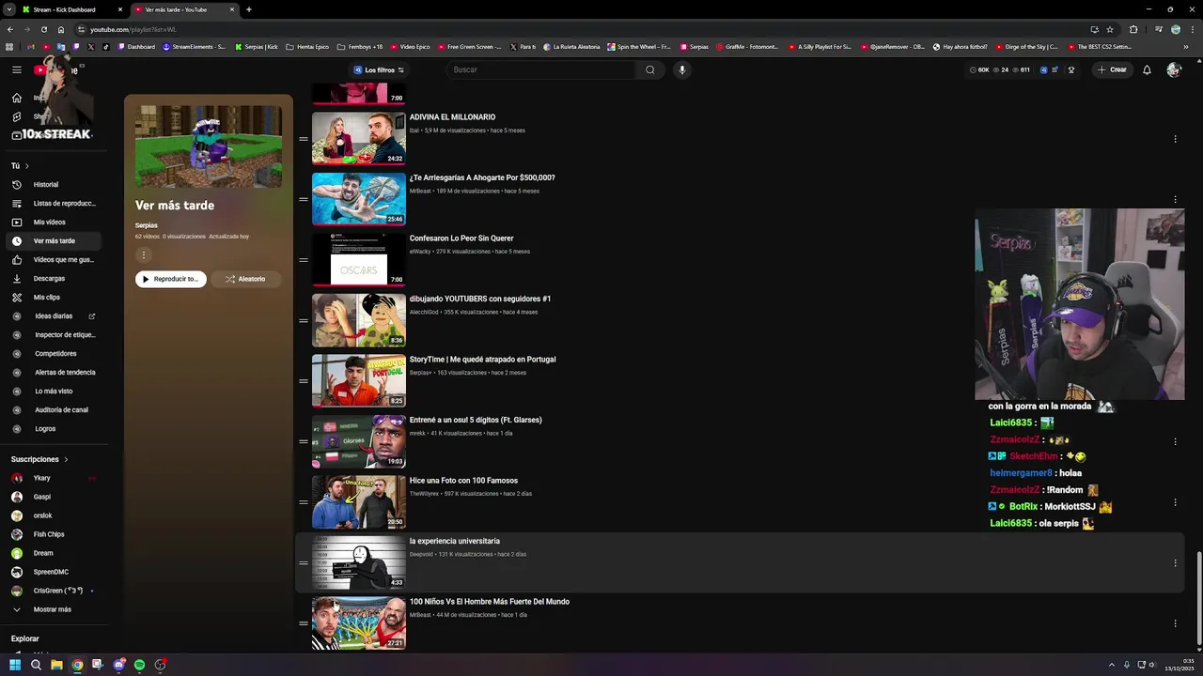
Task: Grab reorder handle of StoryTime Portugal video
Action: click(x=304, y=381)
